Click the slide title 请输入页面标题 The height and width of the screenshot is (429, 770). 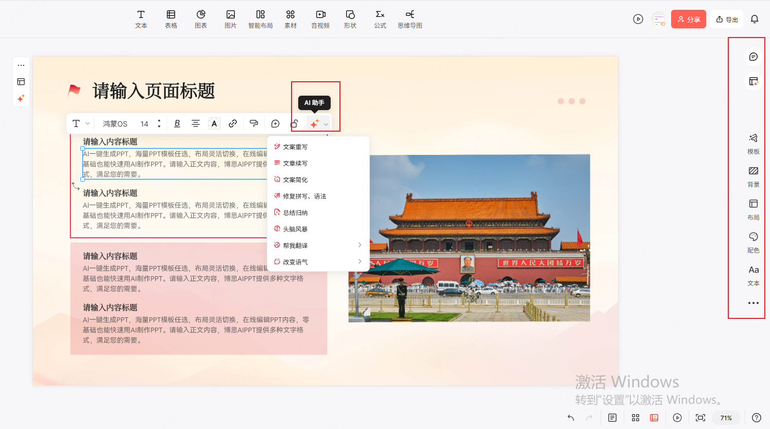click(153, 91)
